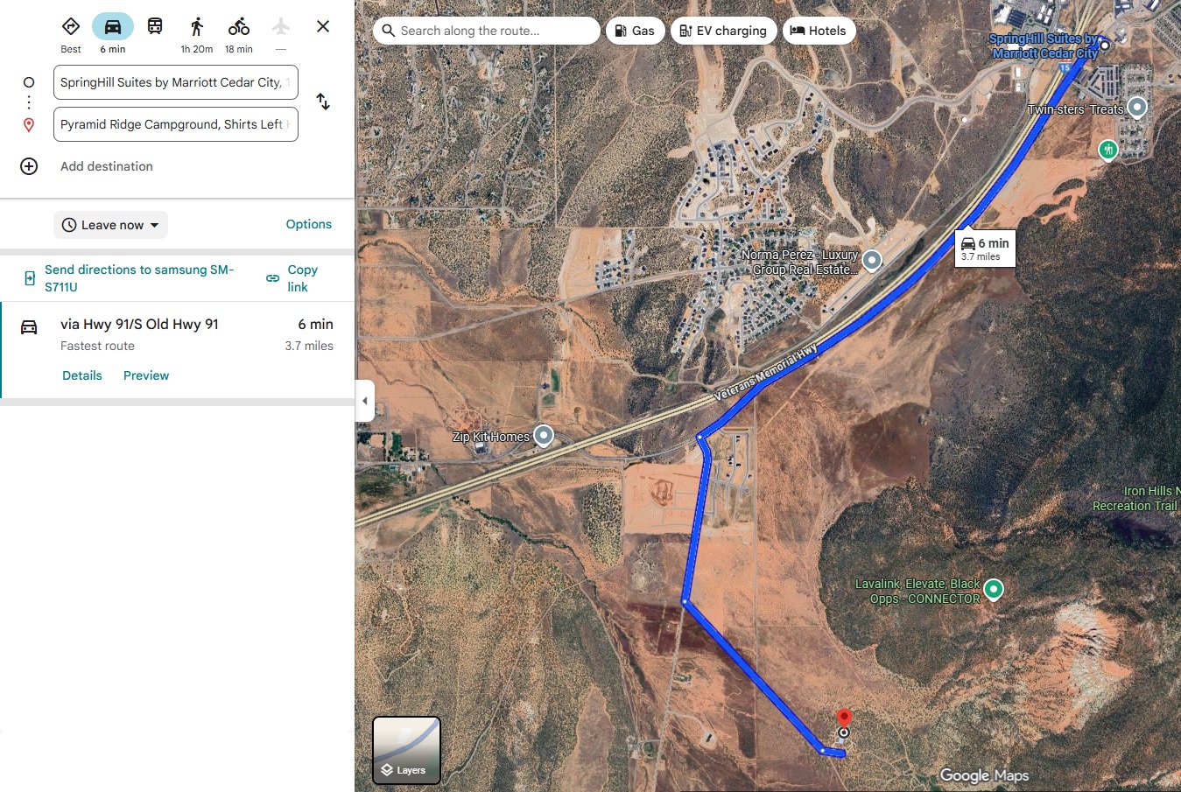Click the Add destination plus icon
This screenshot has width=1181, height=792.
(x=29, y=166)
